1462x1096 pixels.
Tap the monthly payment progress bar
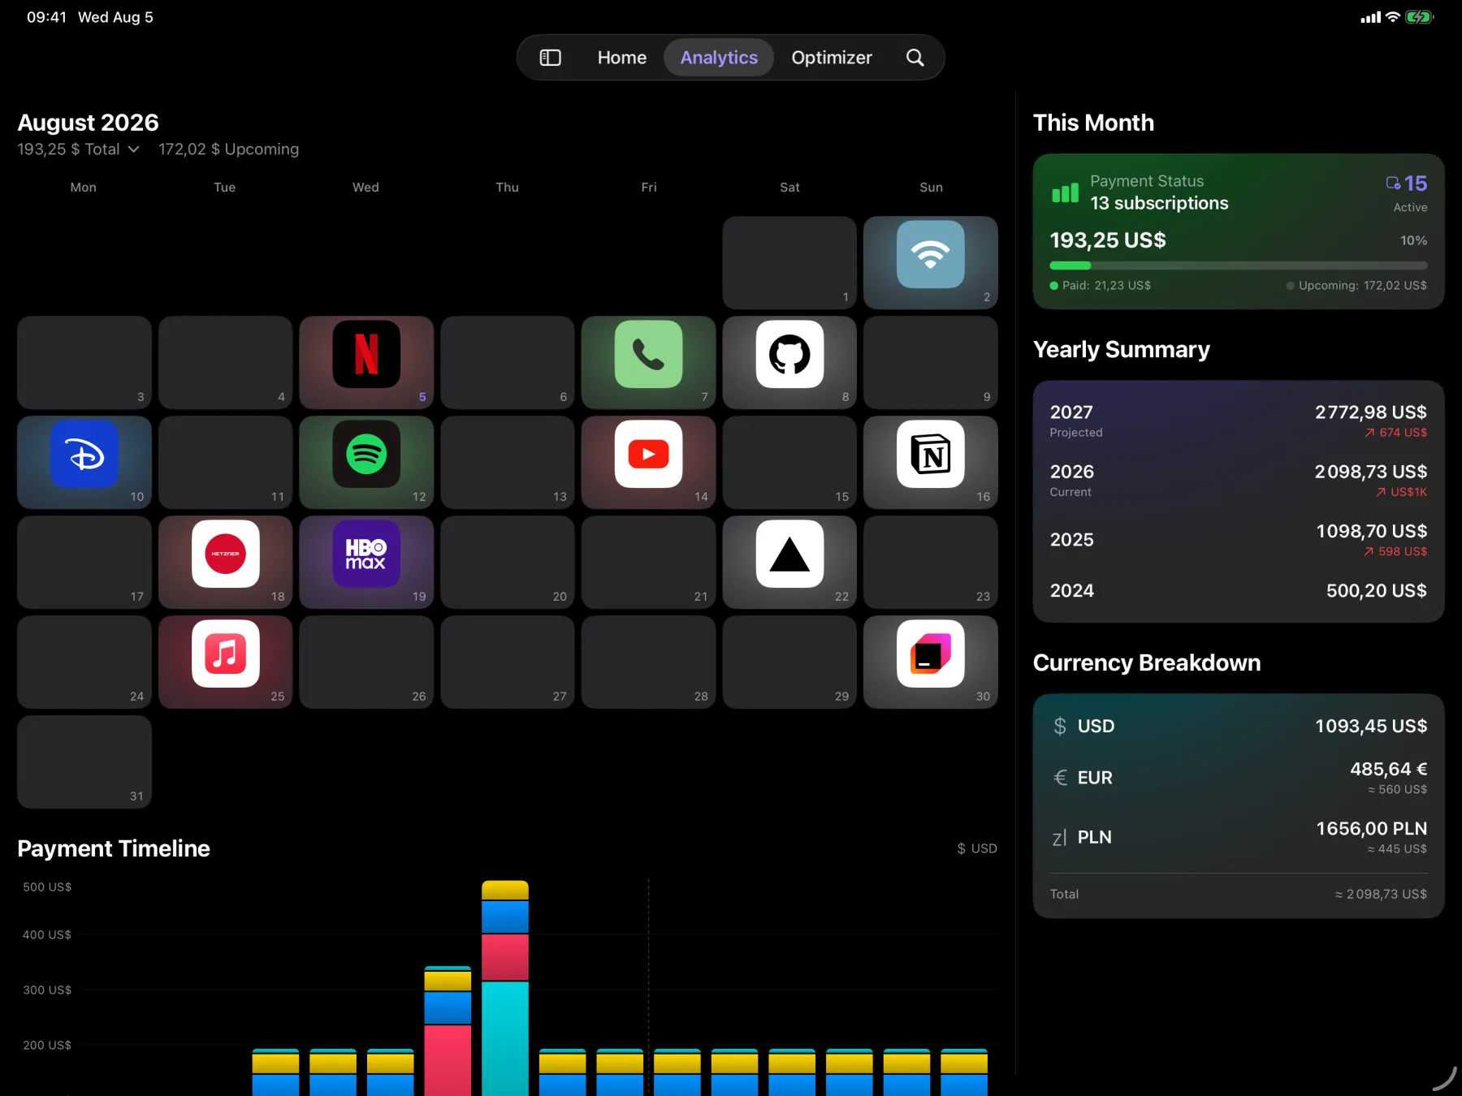point(1239,265)
